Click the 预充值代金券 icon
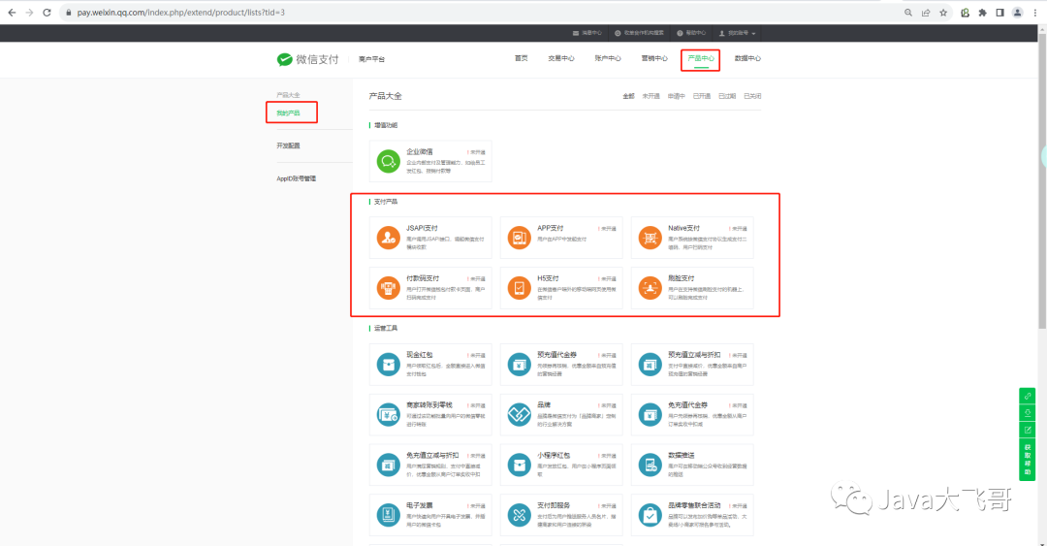Viewport: 1047px width, 546px height. click(x=519, y=365)
